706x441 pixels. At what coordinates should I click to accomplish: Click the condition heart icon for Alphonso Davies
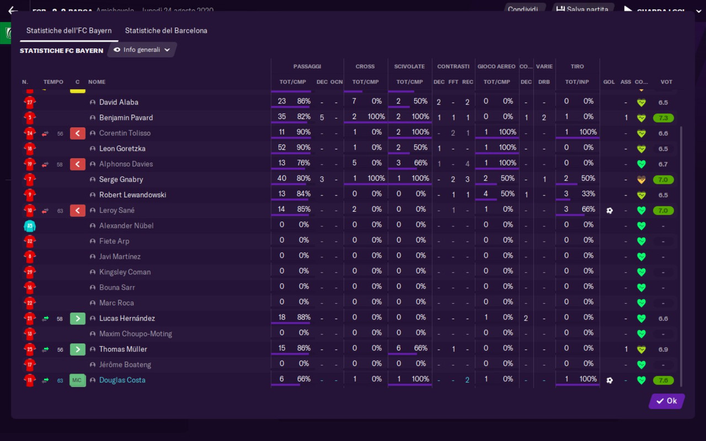tap(641, 164)
